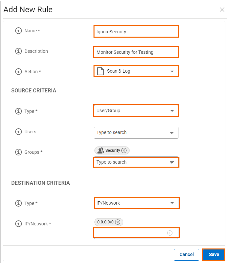
Task: Click the info icon beside Action
Action: pyautogui.click(x=19, y=72)
